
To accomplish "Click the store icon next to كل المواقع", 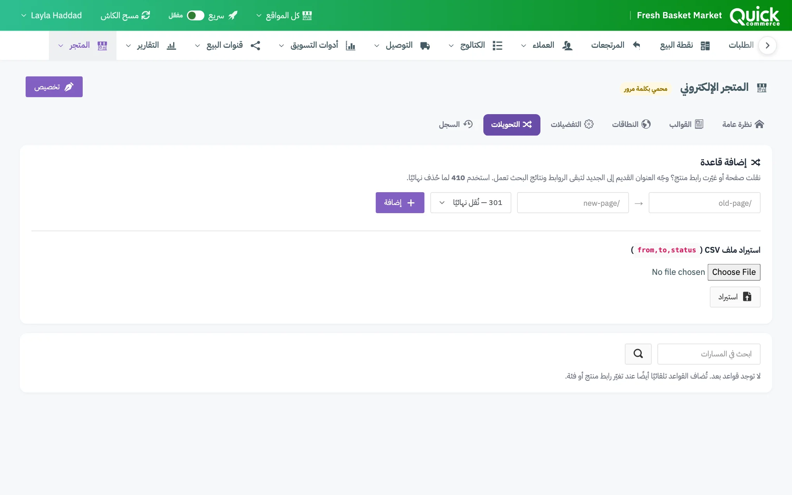I will [x=307, y=16].
